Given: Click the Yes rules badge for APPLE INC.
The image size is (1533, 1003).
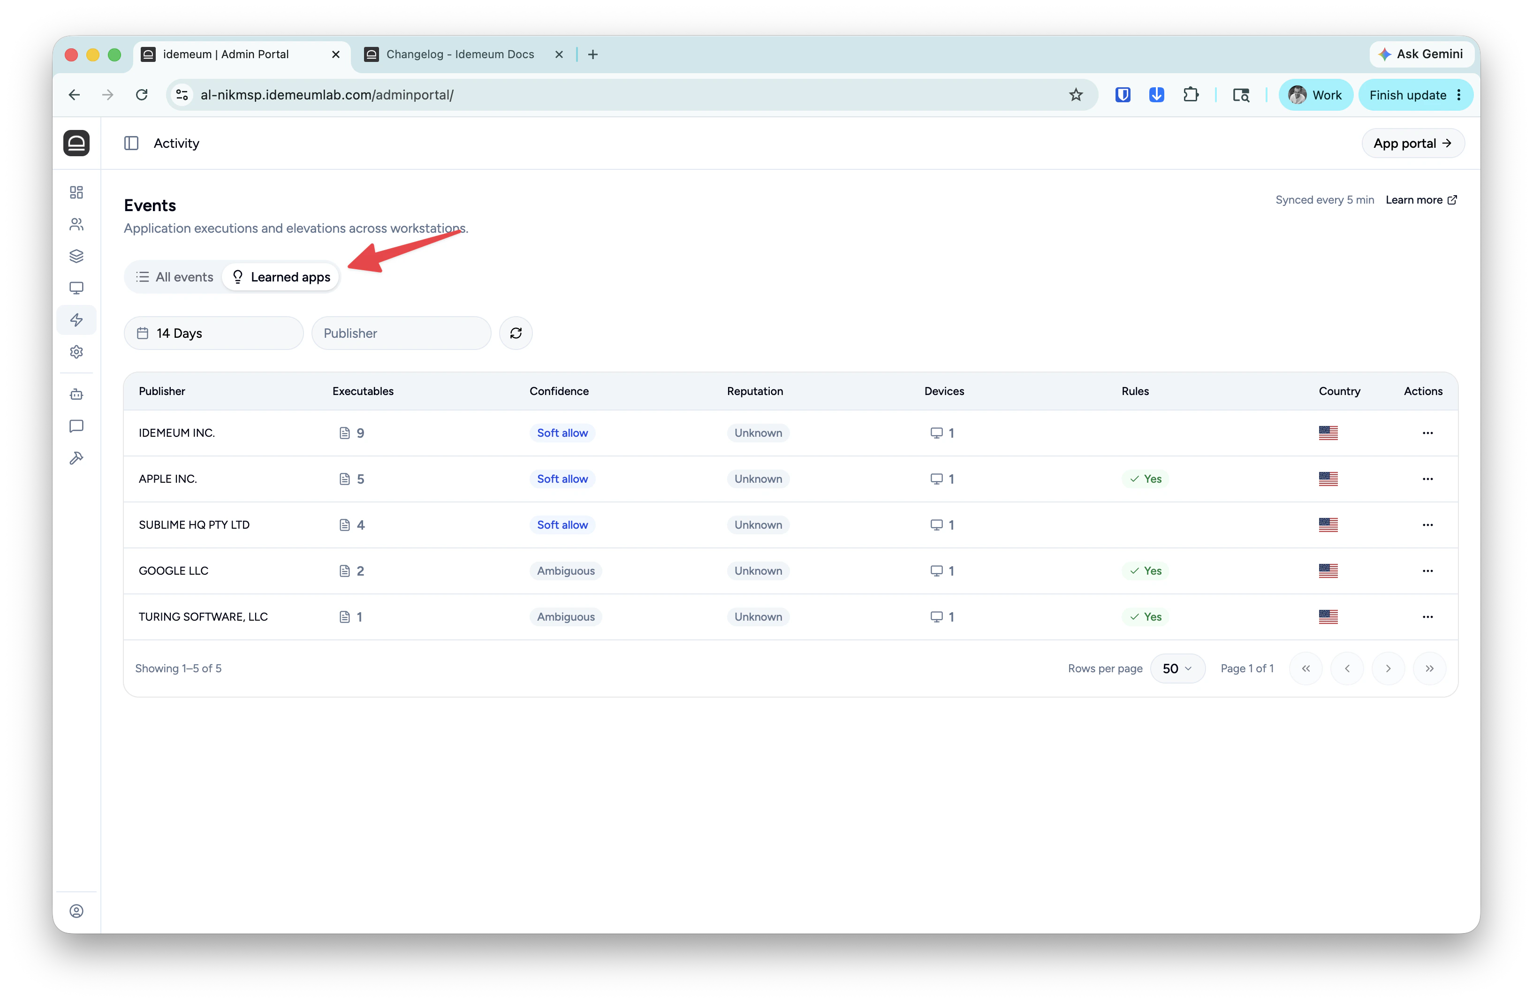Looking at the screenshot, I should (x=1145, y=479).
